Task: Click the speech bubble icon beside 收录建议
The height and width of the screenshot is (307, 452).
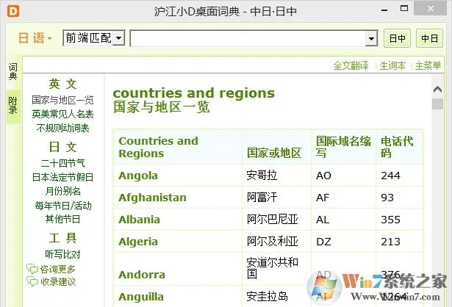Action: pos(32,281)
